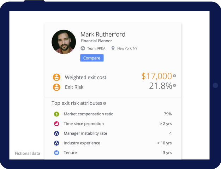
Task: Click the Team FP&A organization icon
Action: [x=83, y=48]
